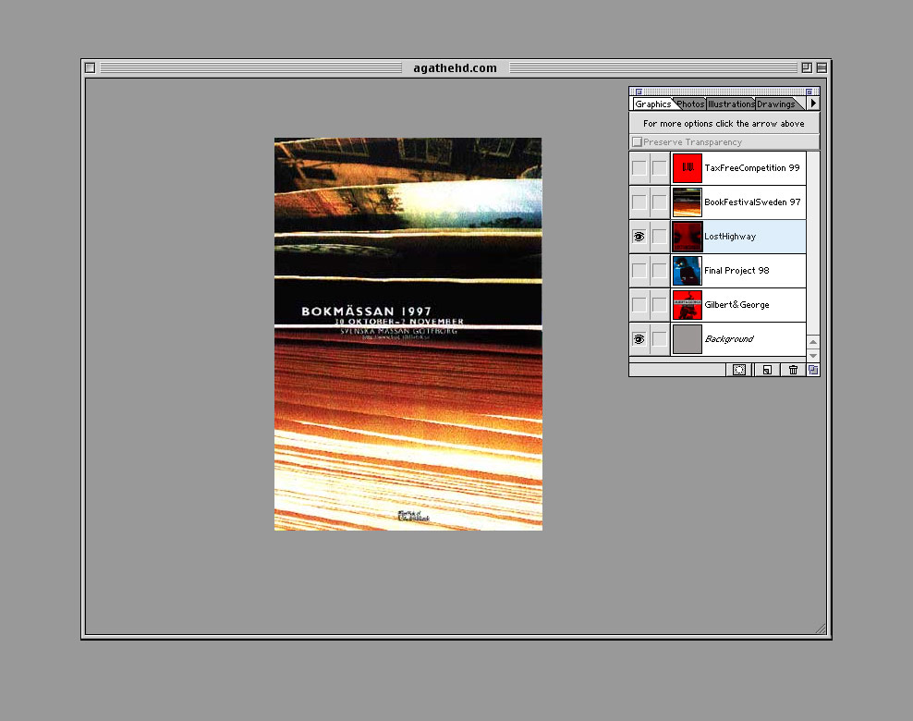Toggle link box for TaxFreeCompetition 99
The width and height of the screenshot is (913, 721).
point(659,167)
